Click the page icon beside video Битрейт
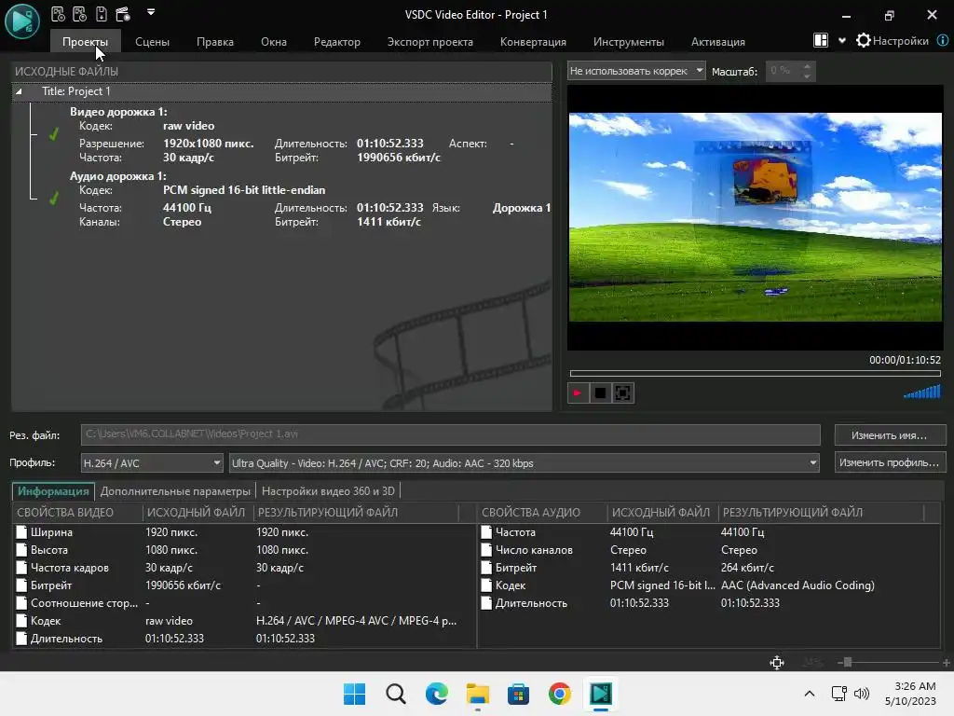 pos(22,585)
